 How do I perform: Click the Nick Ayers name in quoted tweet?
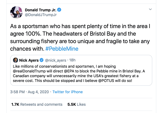coord(29,60)
